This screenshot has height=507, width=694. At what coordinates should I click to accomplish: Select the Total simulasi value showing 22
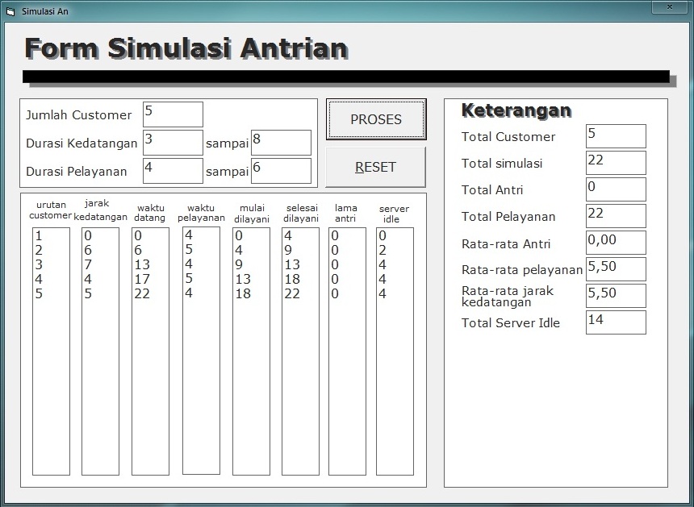[x=615, y=162]
